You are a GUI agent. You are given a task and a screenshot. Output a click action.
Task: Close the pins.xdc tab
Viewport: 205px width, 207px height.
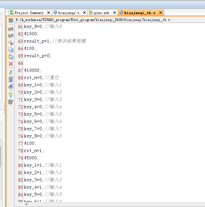tap(115, 13)
